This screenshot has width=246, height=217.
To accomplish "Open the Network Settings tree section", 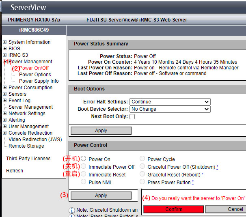I will [x=27, y=113].
